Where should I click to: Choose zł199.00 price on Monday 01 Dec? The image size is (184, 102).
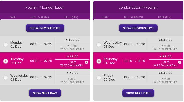pyautogui.click(x=72, y=40)
